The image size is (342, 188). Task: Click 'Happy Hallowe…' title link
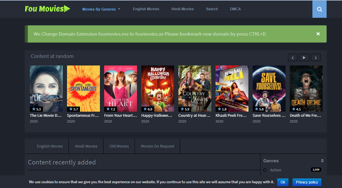click(x=157, y=116)
